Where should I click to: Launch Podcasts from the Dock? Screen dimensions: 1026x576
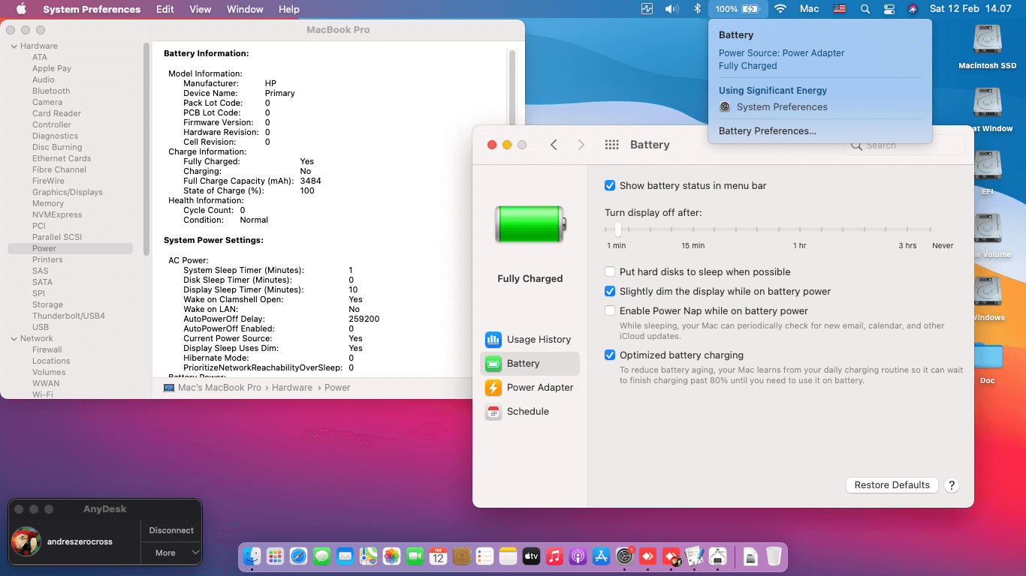pos(578,556)
